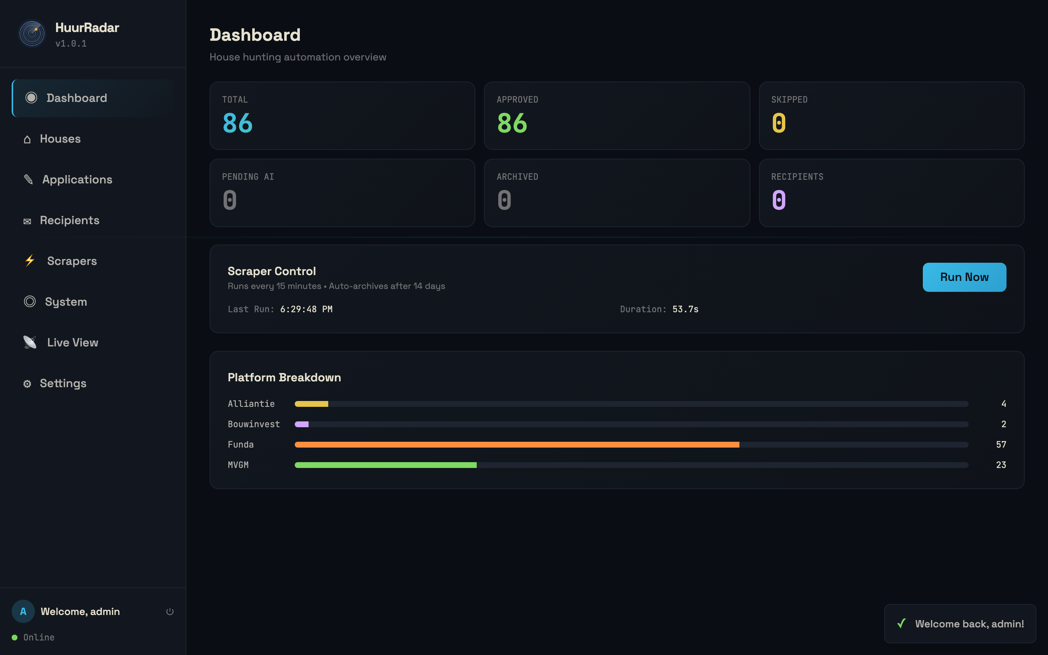Click the "Welcome, admin" user label
This screenshot has width=1048, height=655.
pos(80,611)
